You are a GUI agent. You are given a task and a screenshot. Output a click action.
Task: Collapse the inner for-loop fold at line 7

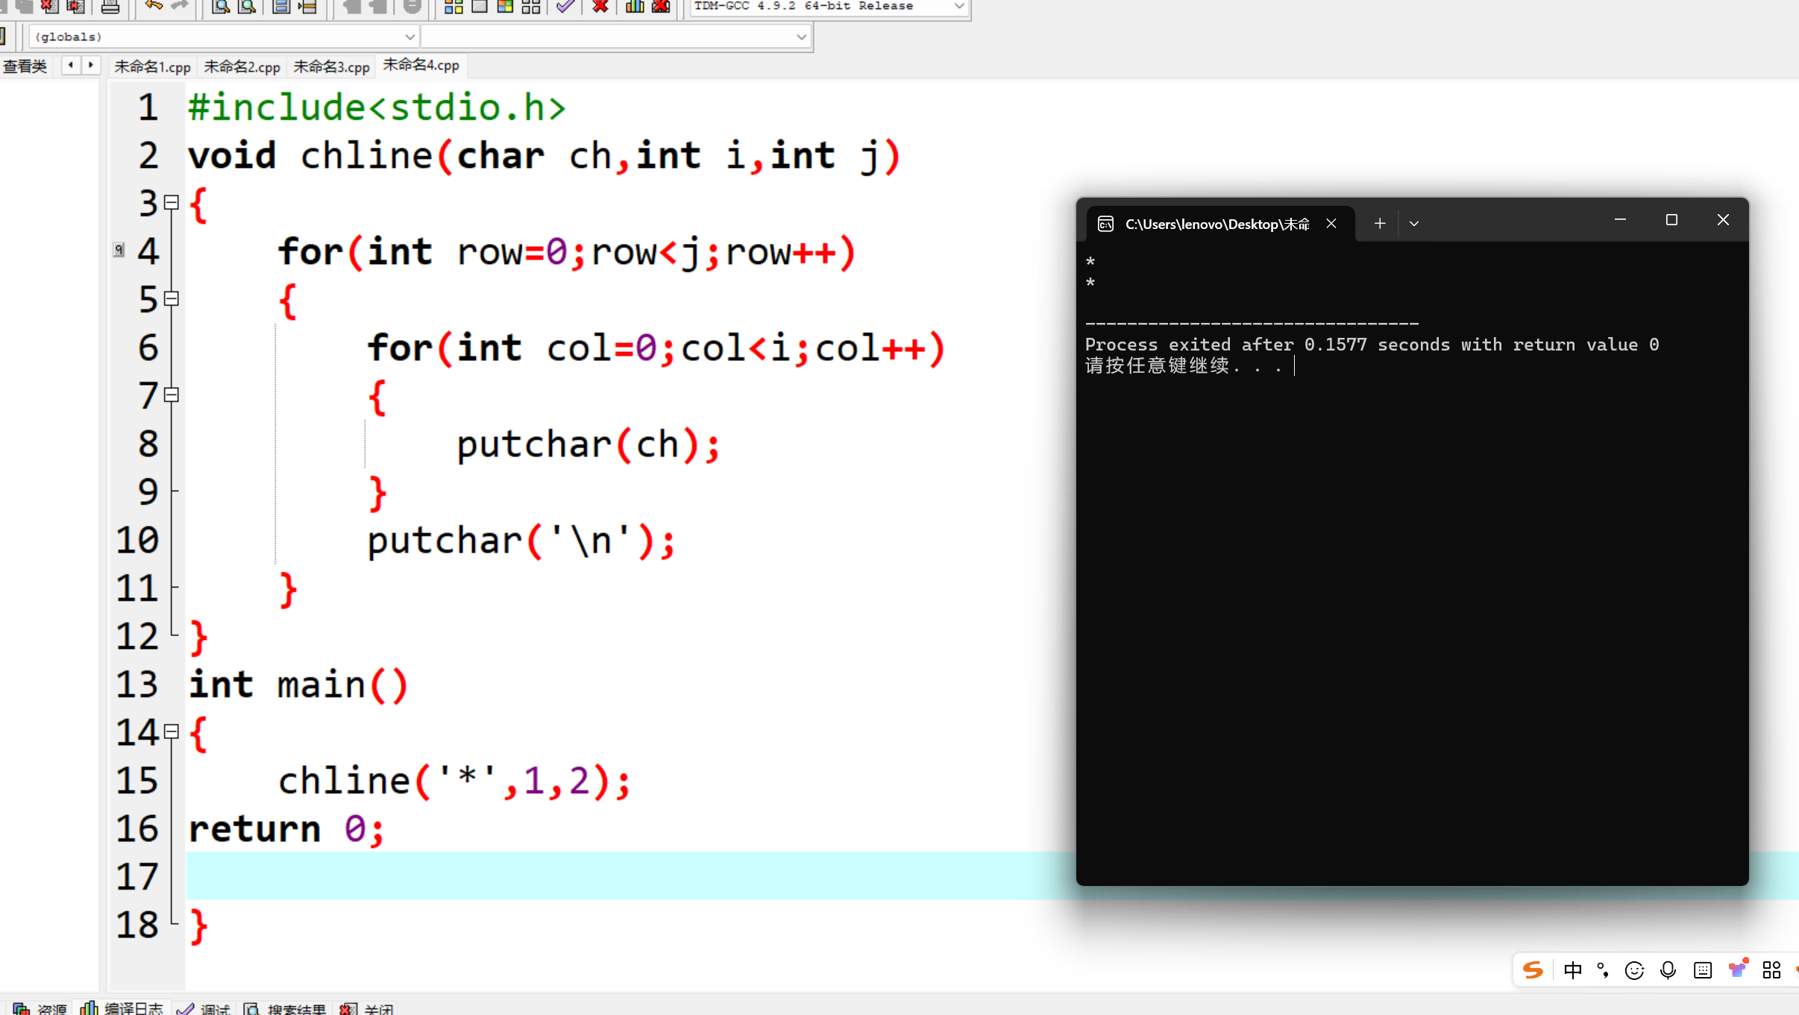click(172, 395)
